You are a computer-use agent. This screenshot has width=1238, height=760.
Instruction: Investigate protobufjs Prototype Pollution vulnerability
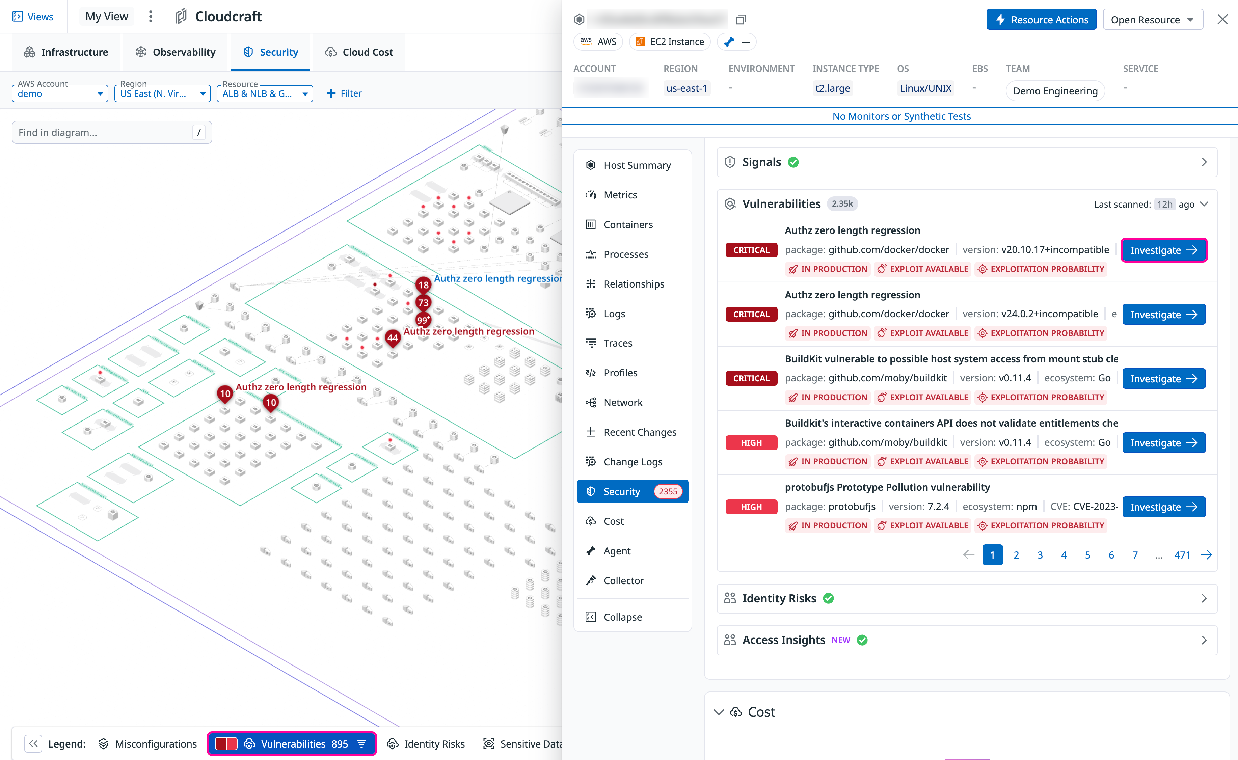coord(1164,507)
